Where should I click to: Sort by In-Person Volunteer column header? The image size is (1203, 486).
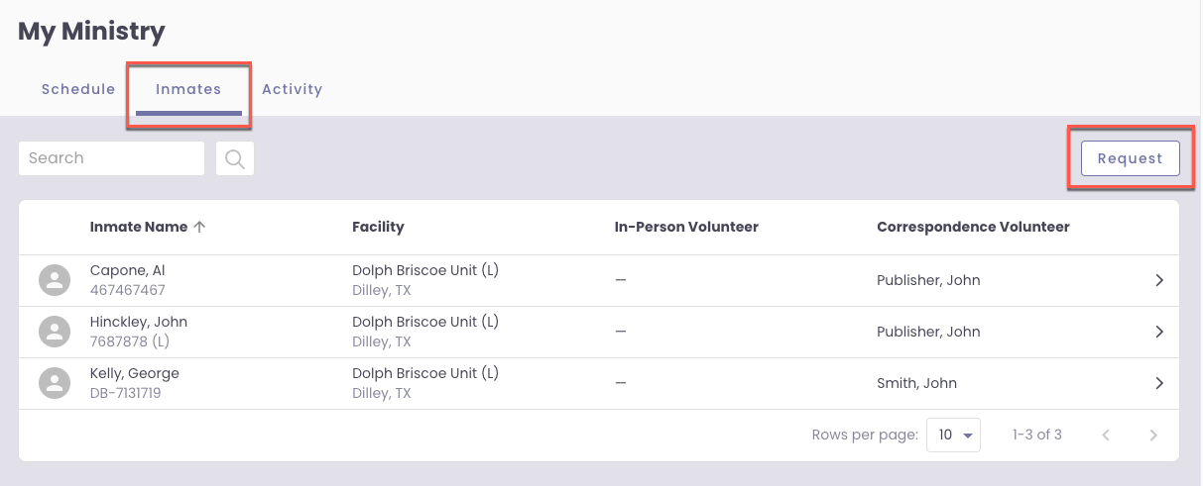[686, 227]
